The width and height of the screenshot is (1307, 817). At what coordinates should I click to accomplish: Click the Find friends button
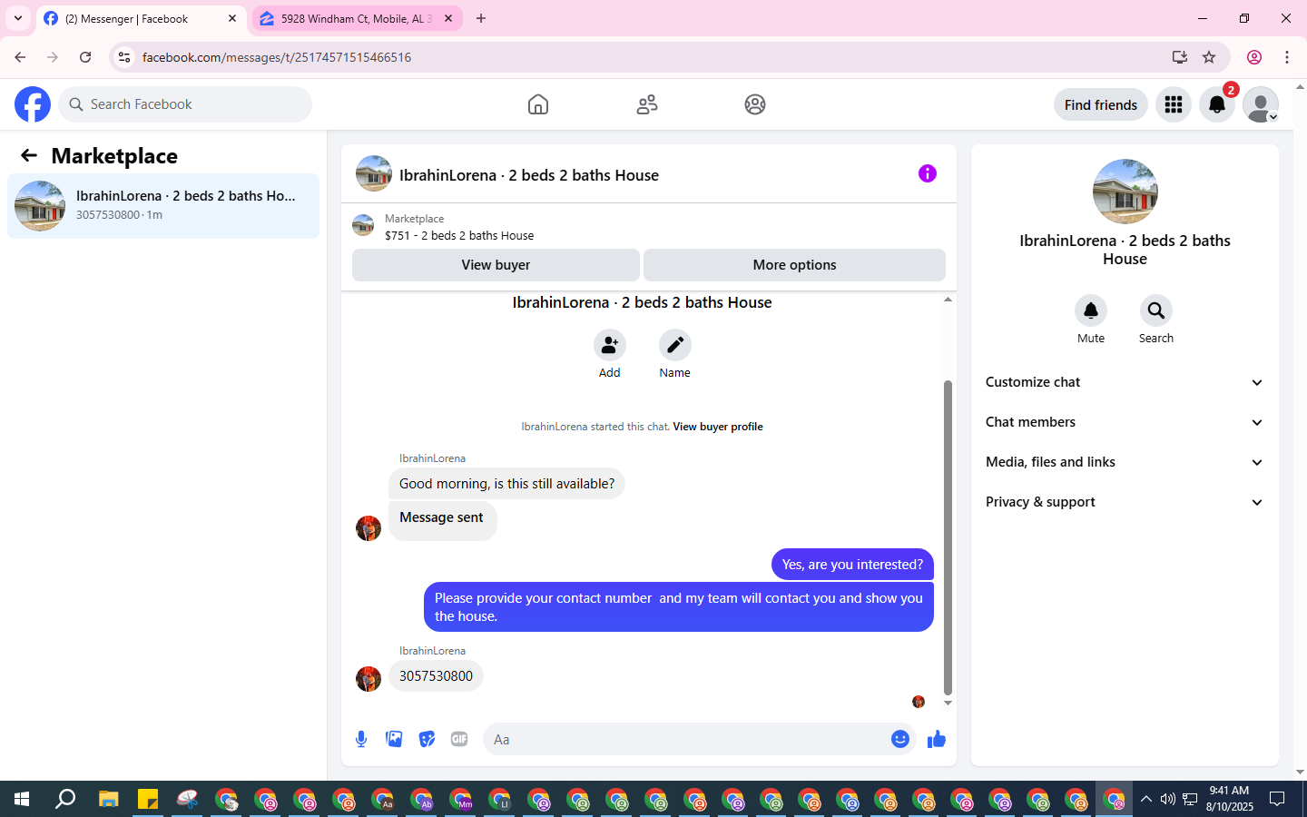click(x=1101, y=104)
